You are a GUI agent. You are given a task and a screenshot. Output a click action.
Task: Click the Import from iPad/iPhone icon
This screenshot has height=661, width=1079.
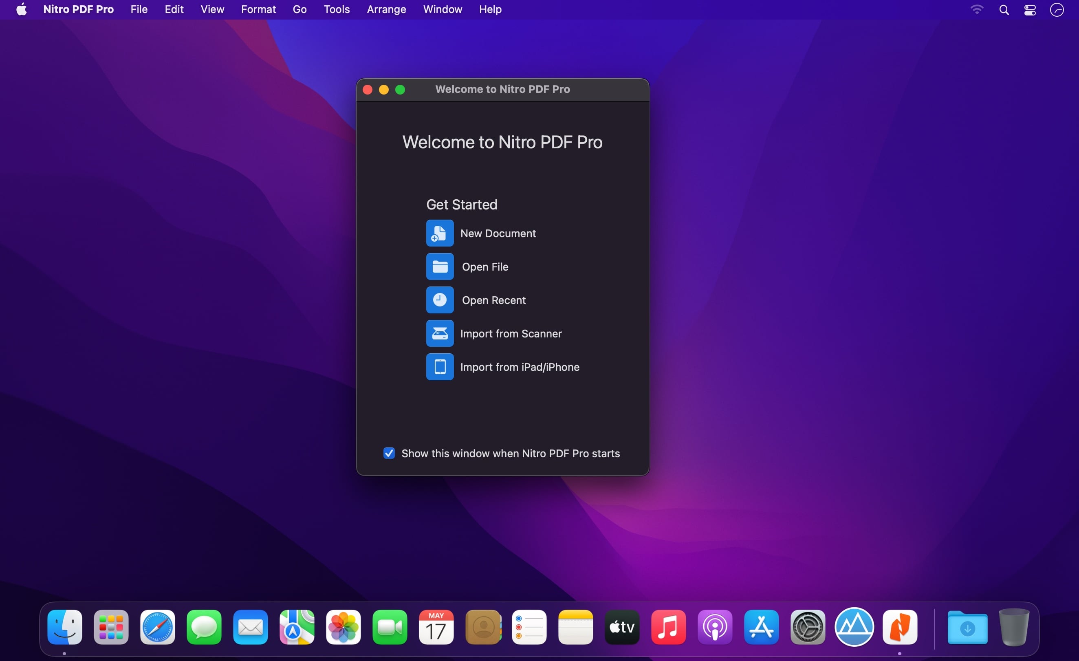(x=440, y=367)
